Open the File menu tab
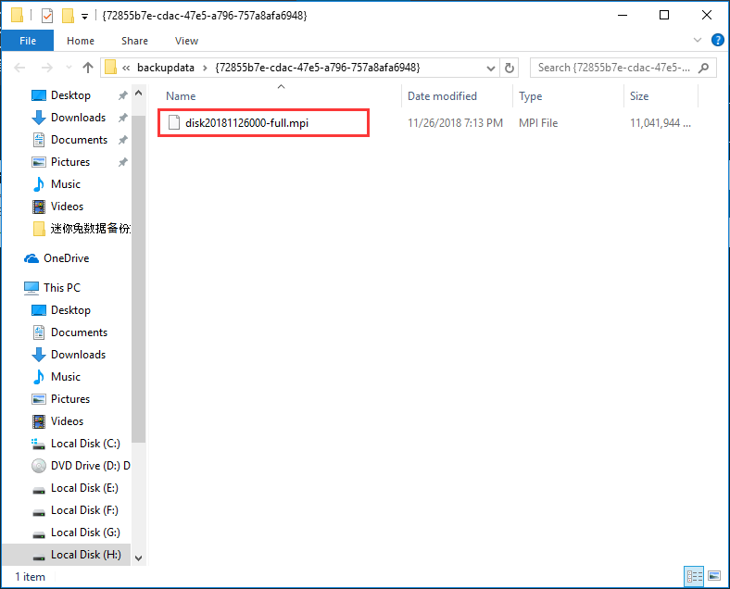 click(x=28, y=41)
